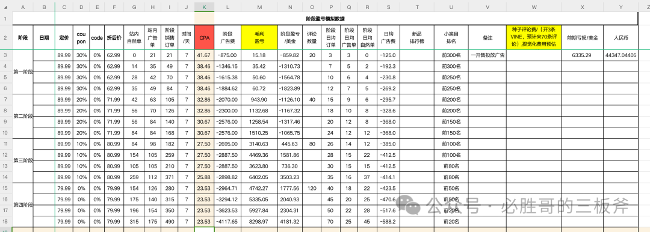Click the 日均广告费 header cell
Viewport: 650px width, 232px height.
tap(388, 38)
